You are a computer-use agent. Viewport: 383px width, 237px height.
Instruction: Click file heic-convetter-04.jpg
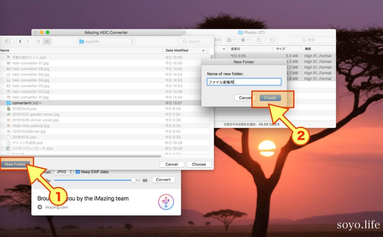[31, 80]
